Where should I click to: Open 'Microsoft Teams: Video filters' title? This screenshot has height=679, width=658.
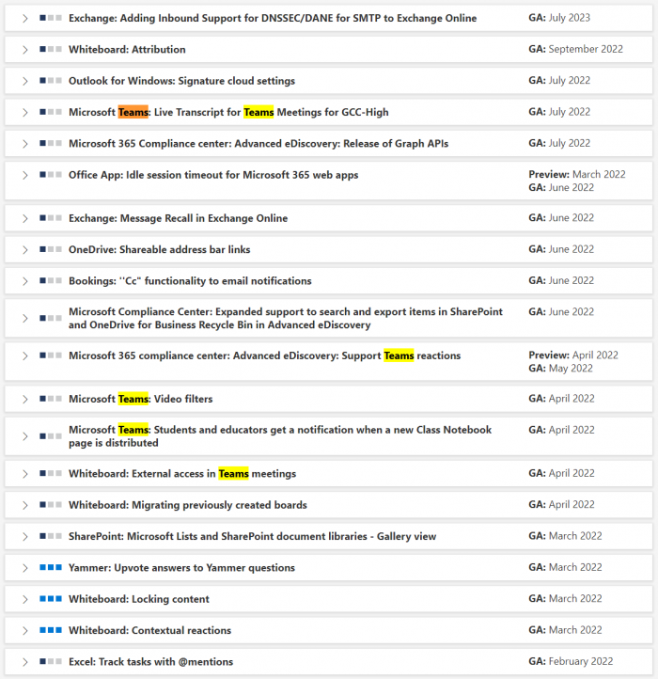pyautogui.click(x=141, y=399)
